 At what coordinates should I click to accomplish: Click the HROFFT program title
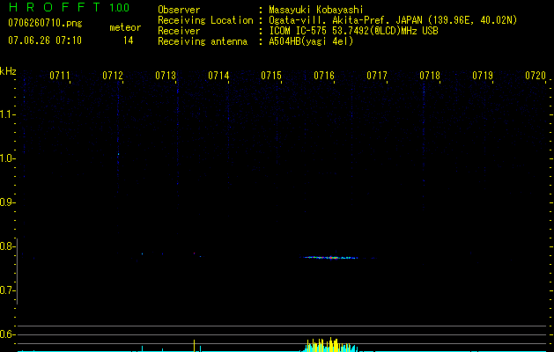tap(54, 7)
